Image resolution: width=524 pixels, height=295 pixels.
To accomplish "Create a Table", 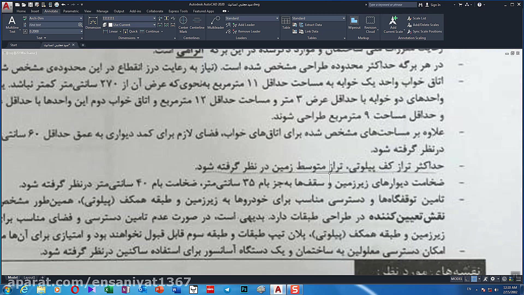I will 286,23.
